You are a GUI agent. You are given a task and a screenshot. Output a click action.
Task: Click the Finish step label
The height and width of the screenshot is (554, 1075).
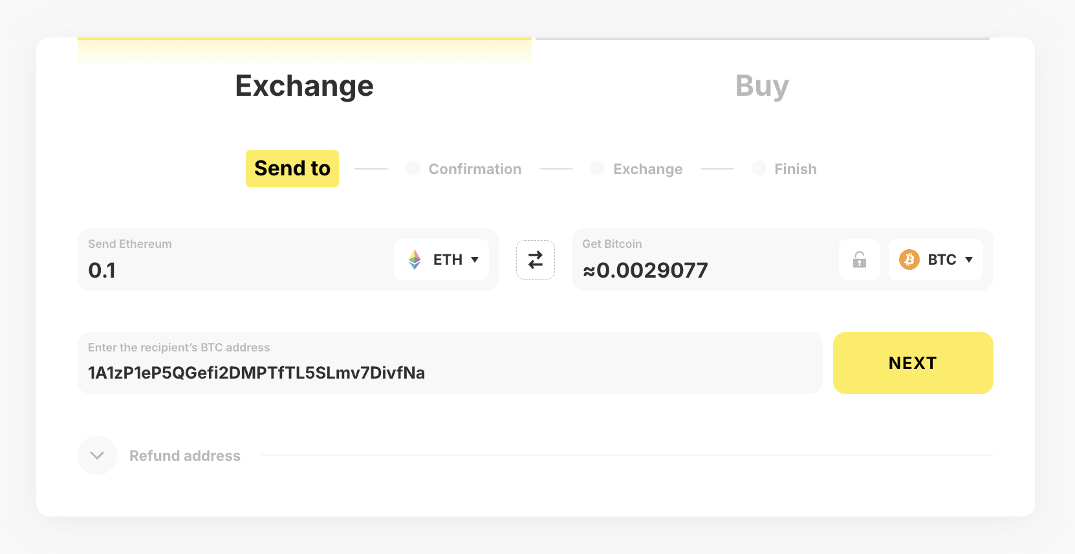click(796, 169)
